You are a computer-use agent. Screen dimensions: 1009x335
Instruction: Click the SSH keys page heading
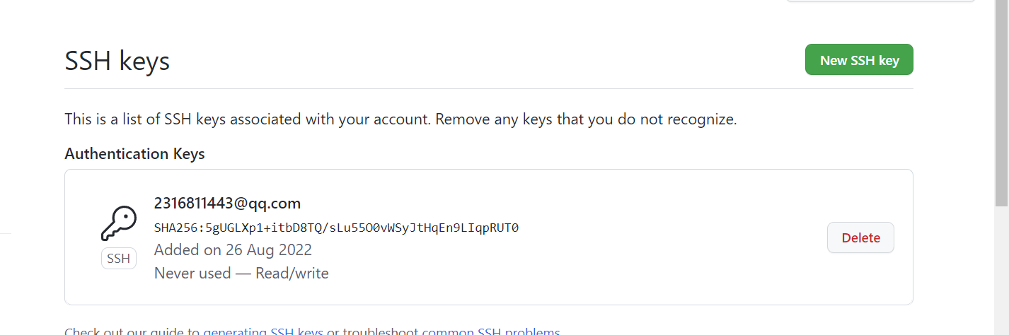[x=117, y=61]
